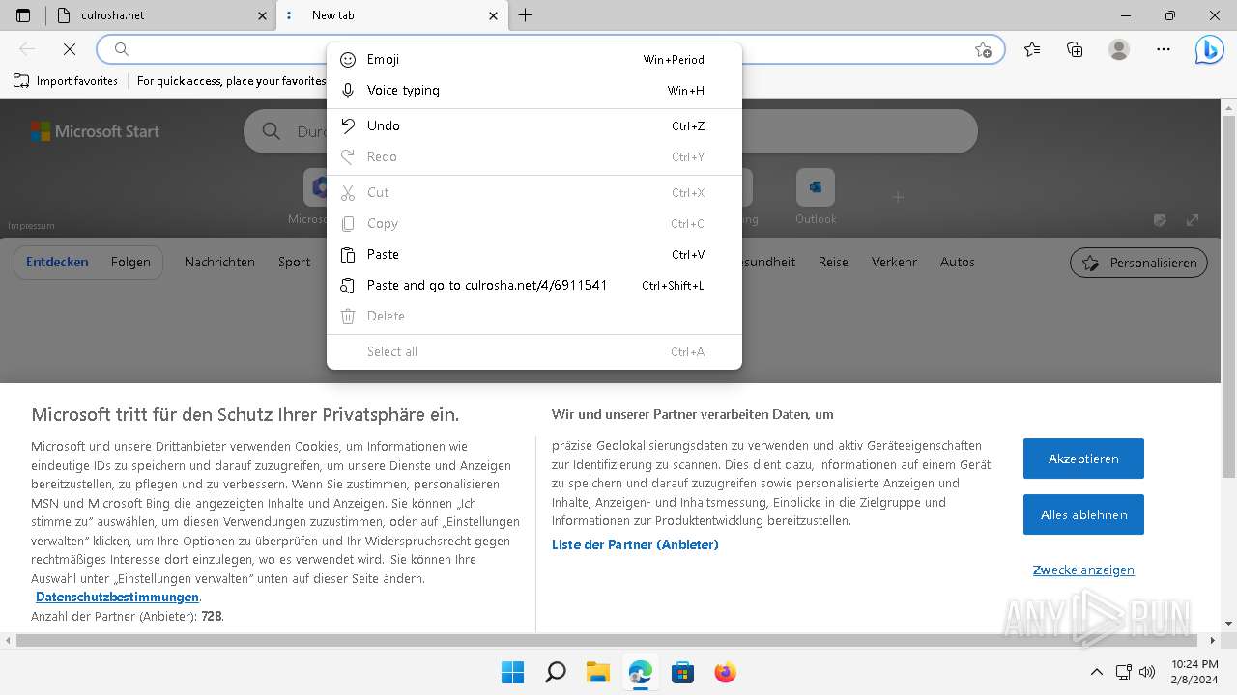
Task: Open the Autos category
Action: click(x=958, y=262)
